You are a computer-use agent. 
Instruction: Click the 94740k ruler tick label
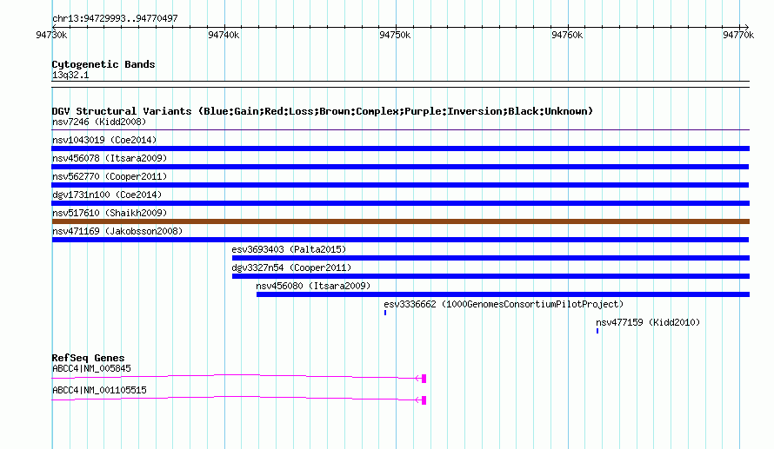[224, 35]
